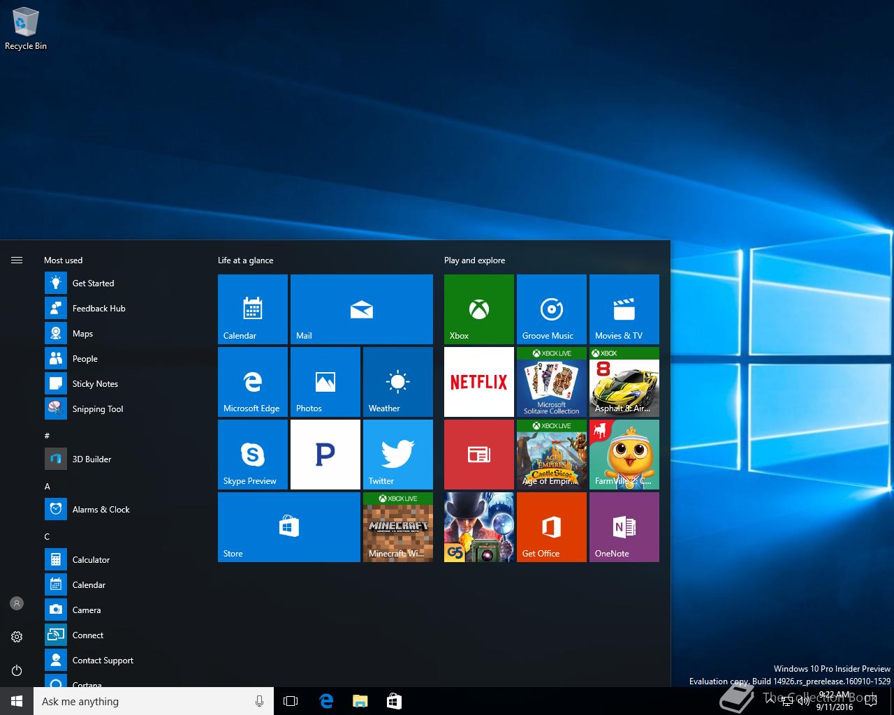The height and width of the screenshot is (715, 894).
Task: Open the People app entry
Action: pyautogui.click(x=122, y=359)
